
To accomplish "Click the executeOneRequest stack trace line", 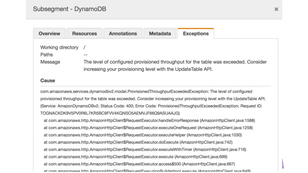I will 148,128.
